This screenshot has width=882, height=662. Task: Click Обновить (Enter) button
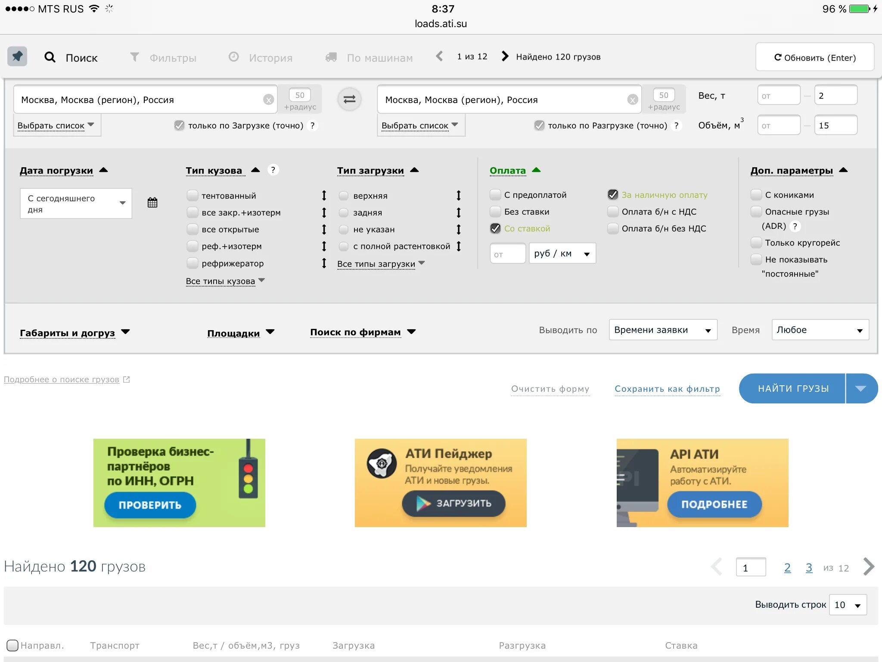point(815,57)
